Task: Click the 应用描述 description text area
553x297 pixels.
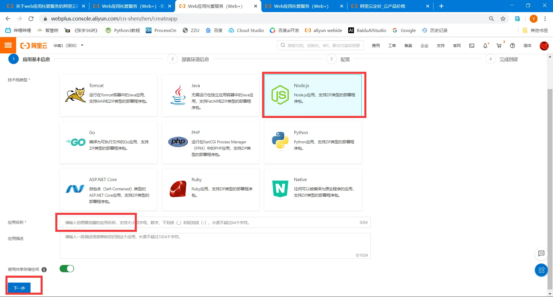Action: click(x=215, y=246)
